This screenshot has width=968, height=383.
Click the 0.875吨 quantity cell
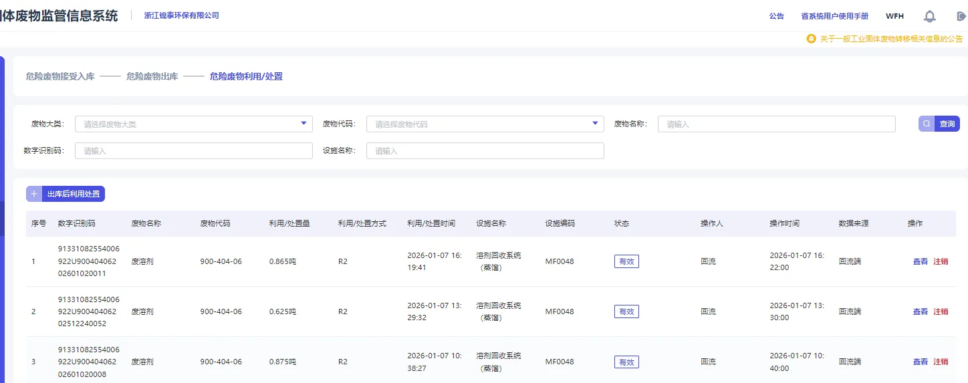[x=283, y=362]
